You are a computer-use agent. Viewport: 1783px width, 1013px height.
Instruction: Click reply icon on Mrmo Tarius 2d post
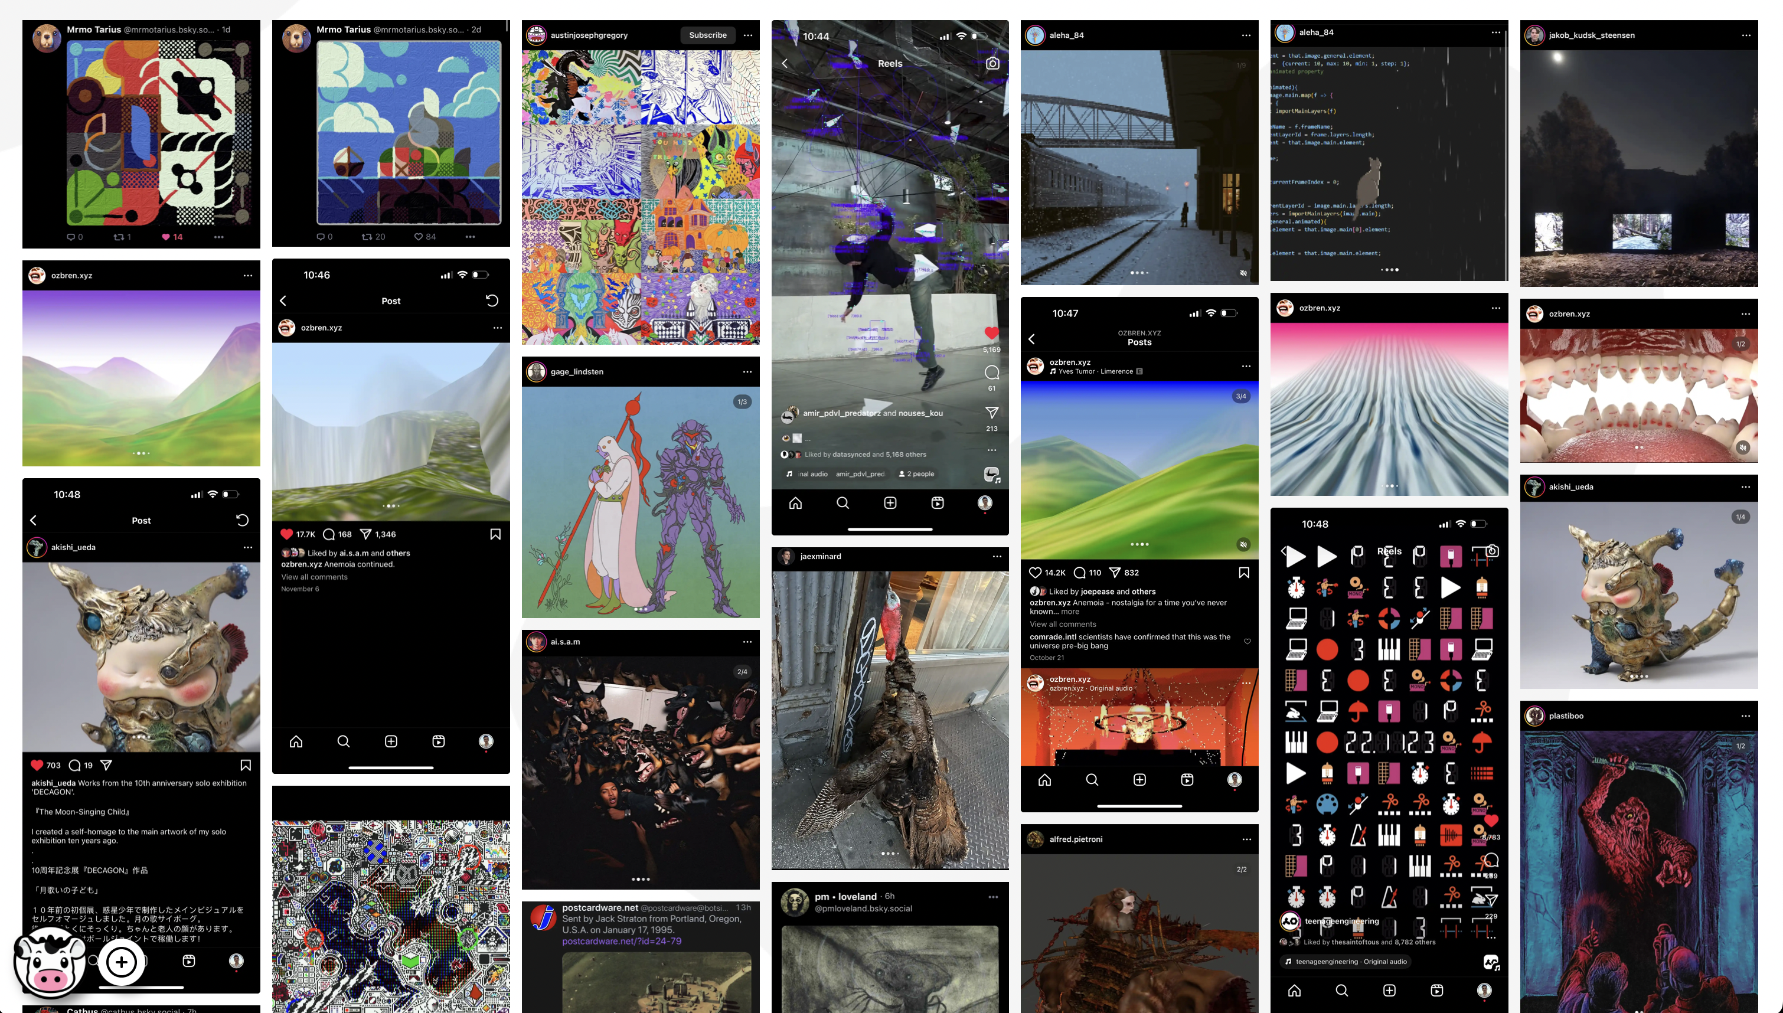coord(321,237)
